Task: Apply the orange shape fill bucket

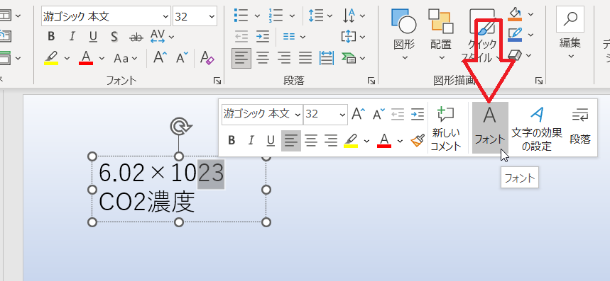Action: 514,14
